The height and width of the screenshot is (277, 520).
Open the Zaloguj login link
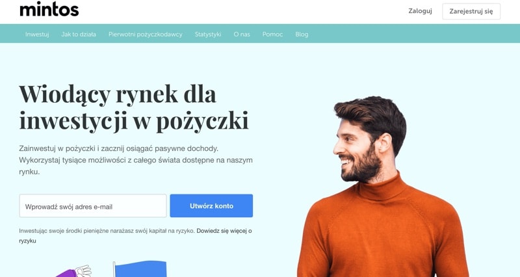coord(420,11)
